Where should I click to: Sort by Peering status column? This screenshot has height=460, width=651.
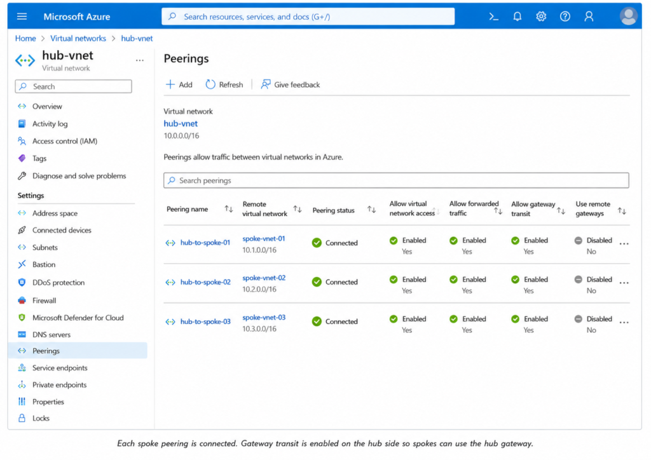(371, 210)
